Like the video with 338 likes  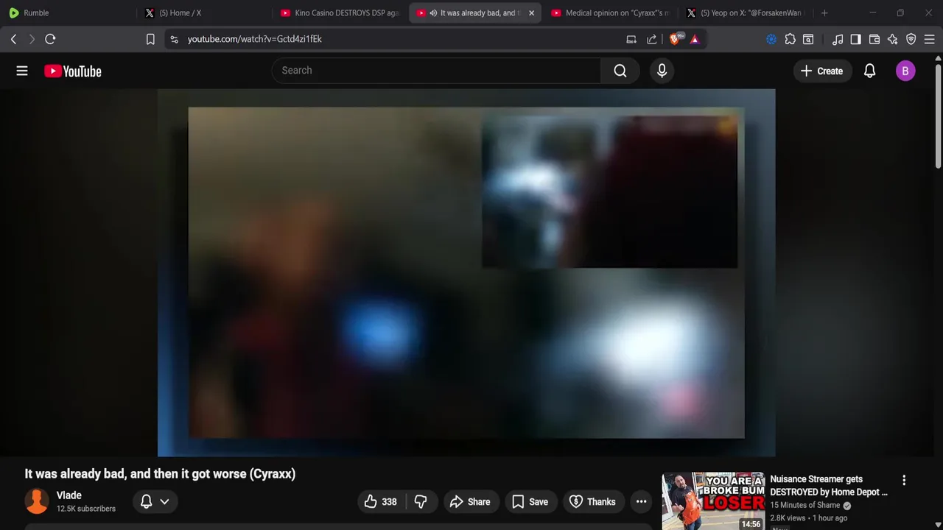[380, 502]
